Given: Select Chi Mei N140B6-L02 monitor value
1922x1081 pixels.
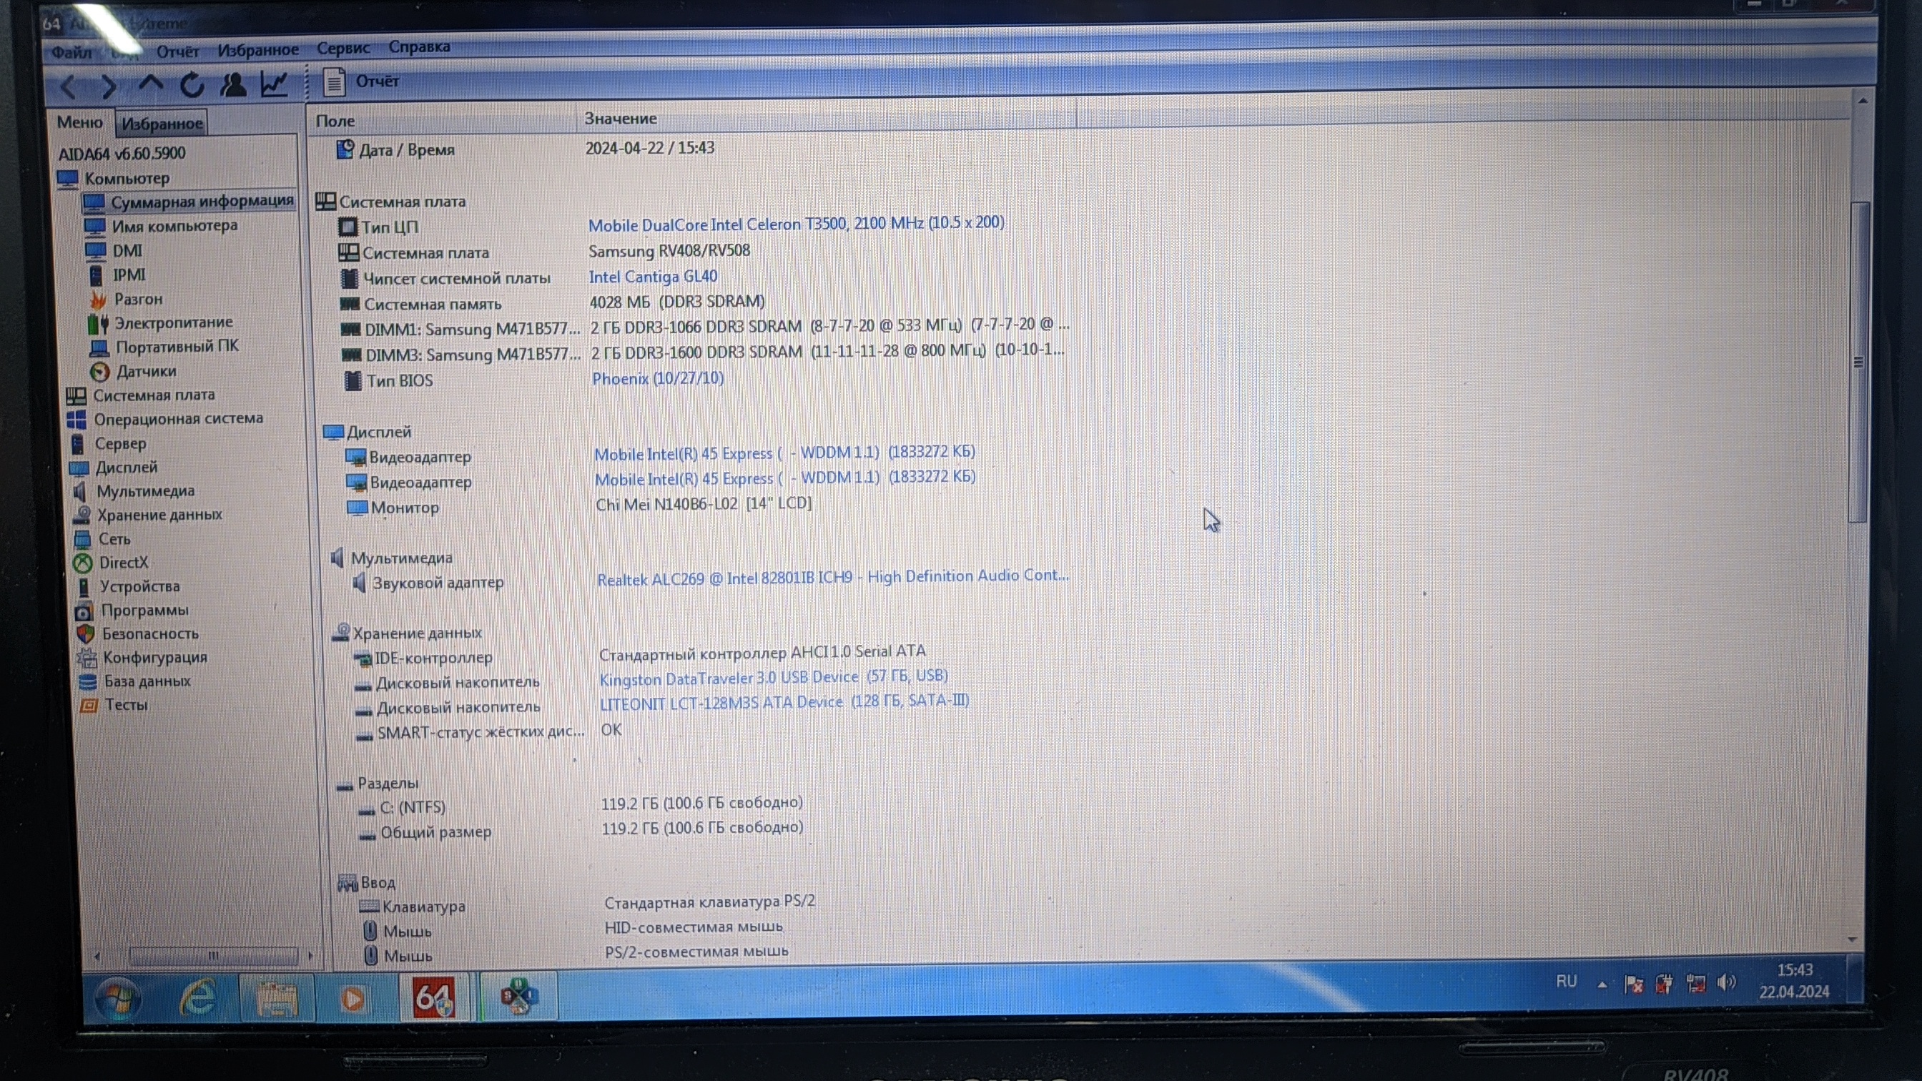Looking at the screenshot, I should [x=704, y=504].
